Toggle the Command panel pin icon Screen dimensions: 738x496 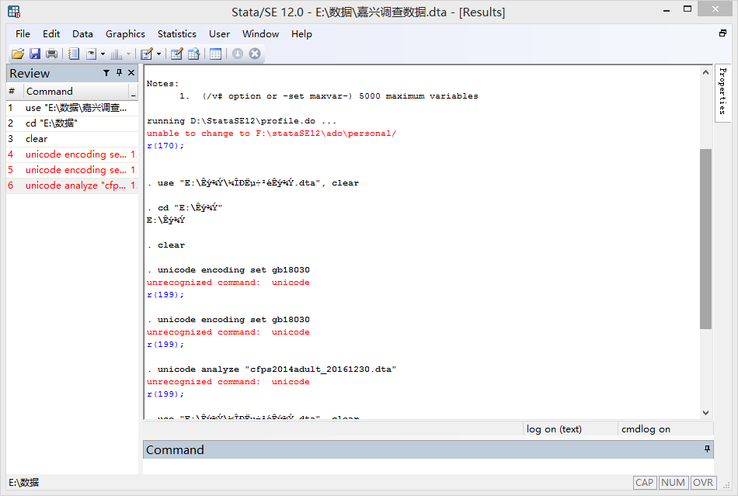707,449
